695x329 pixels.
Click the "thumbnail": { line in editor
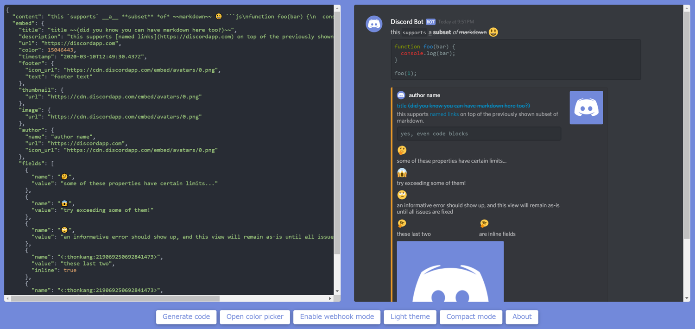(x=41, y=90)
